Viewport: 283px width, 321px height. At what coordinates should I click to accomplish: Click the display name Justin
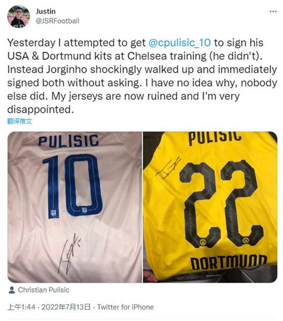pos(46,11)
